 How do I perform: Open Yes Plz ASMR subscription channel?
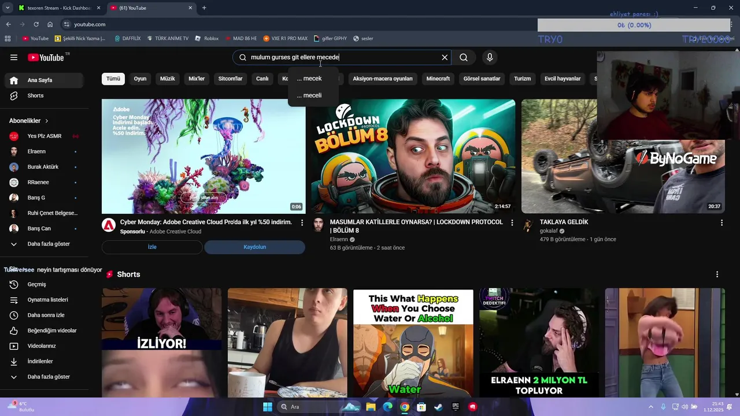coord(44,136)
